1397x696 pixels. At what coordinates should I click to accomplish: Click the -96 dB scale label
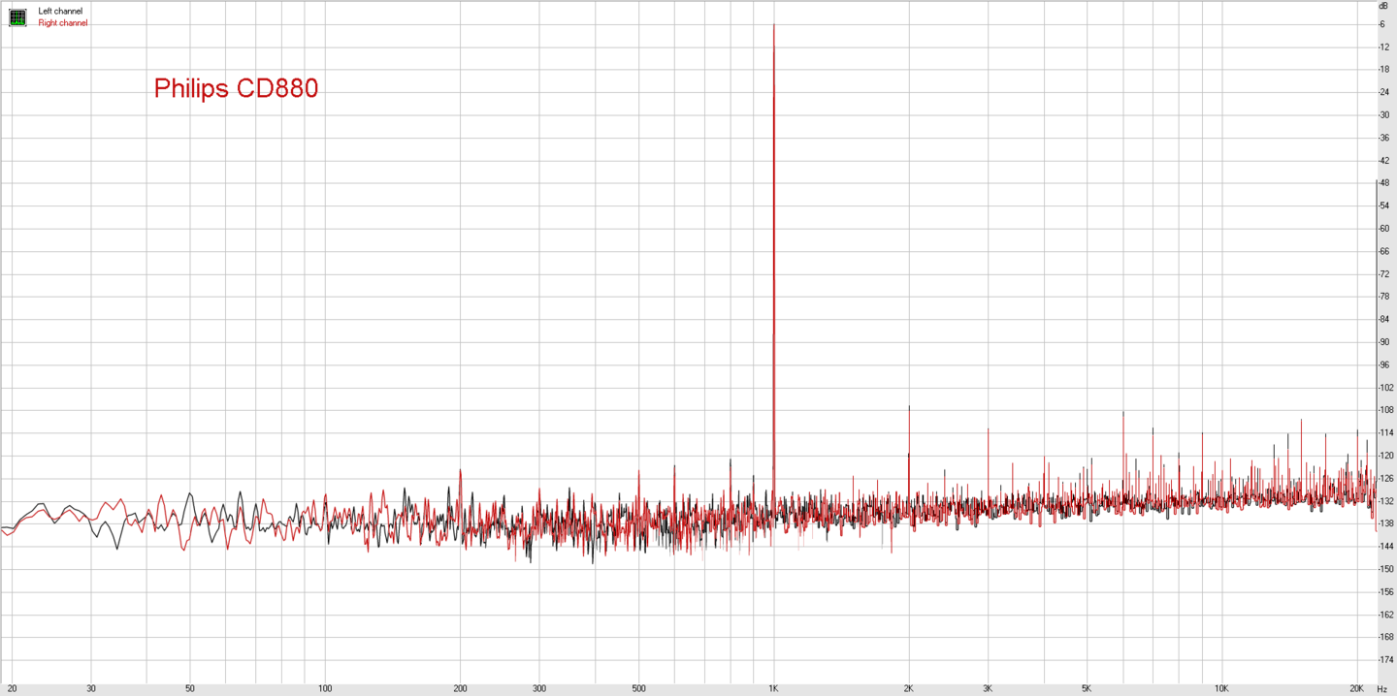tap(1383, 365)
